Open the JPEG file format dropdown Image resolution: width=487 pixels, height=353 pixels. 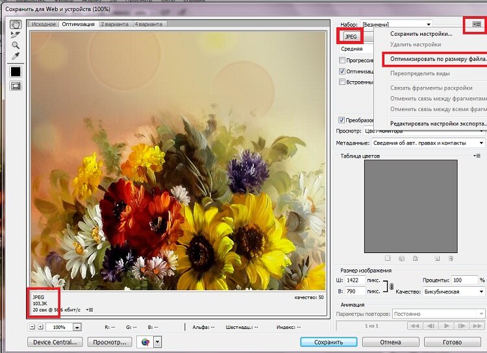tap(356, 36)
